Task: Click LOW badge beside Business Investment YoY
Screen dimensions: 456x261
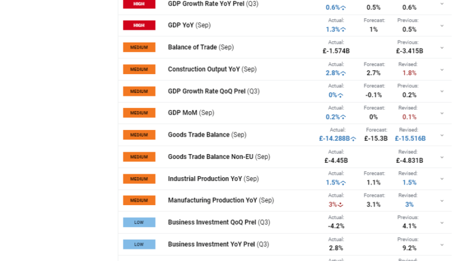Action: [x=139, y=244]
